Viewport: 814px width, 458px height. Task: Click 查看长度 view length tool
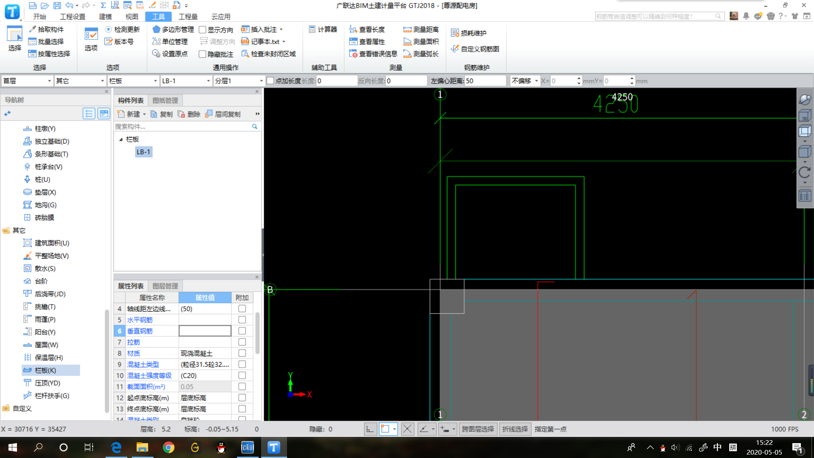point(367,29)
